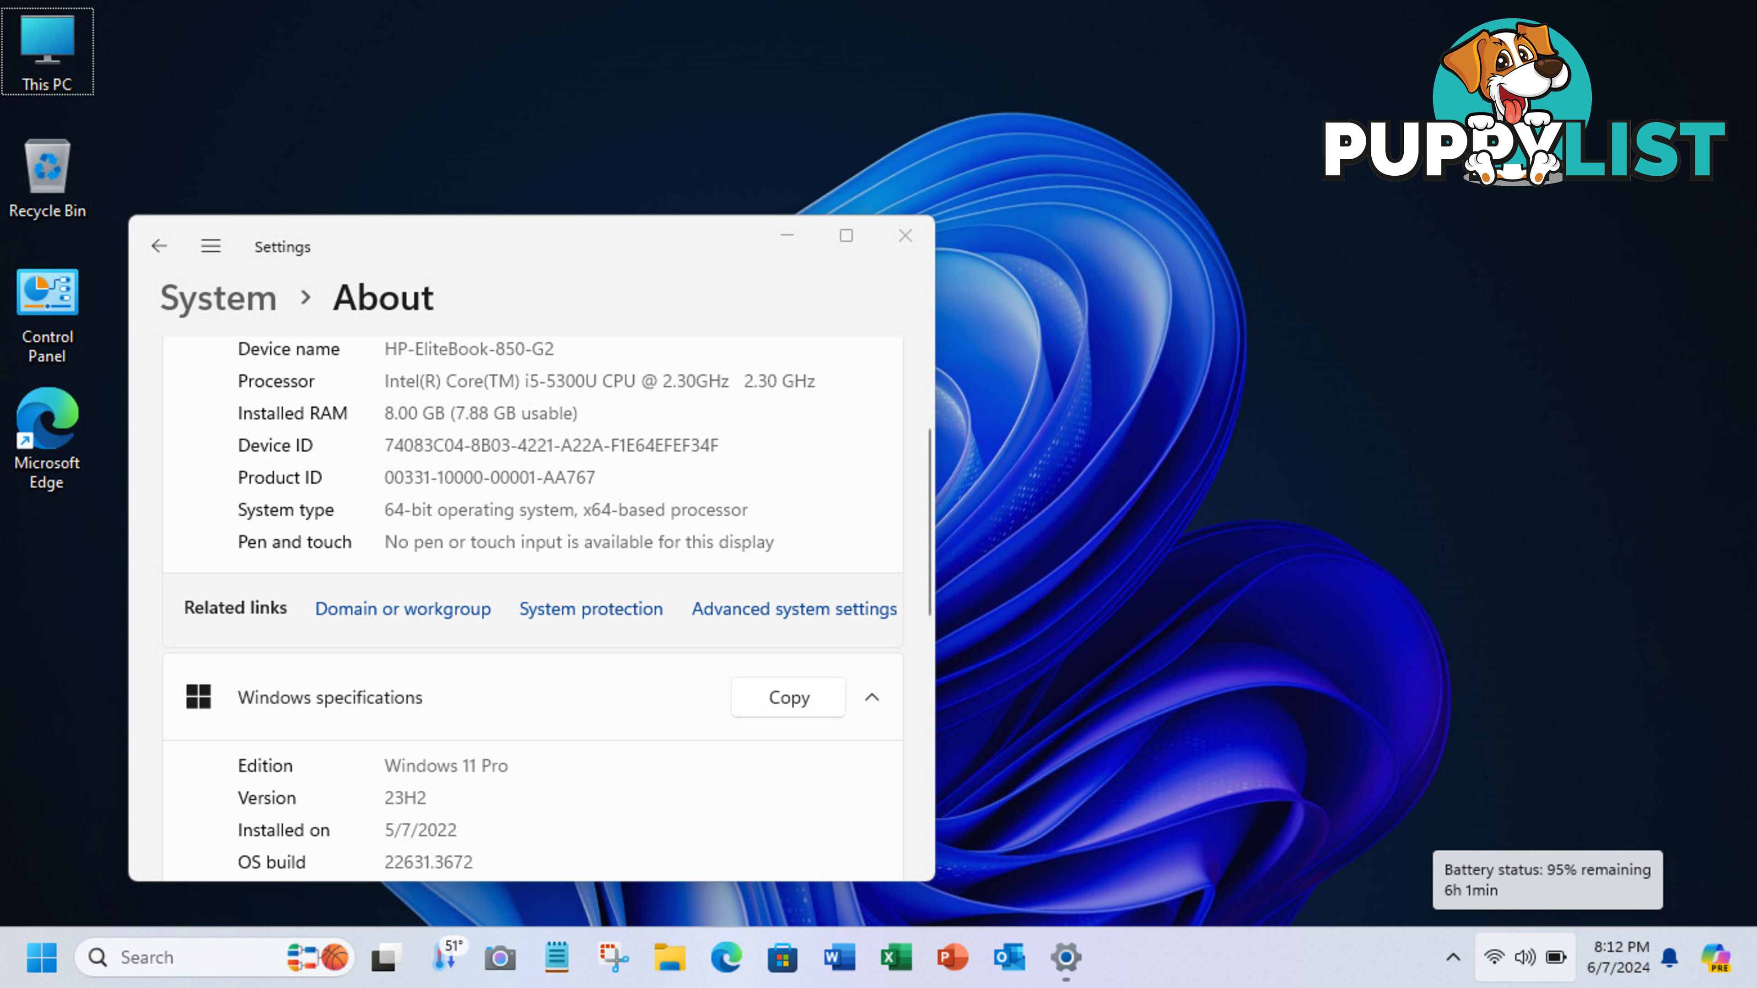
Task: Click the Settings window vertical scrollbar
Action: (929, 522)
